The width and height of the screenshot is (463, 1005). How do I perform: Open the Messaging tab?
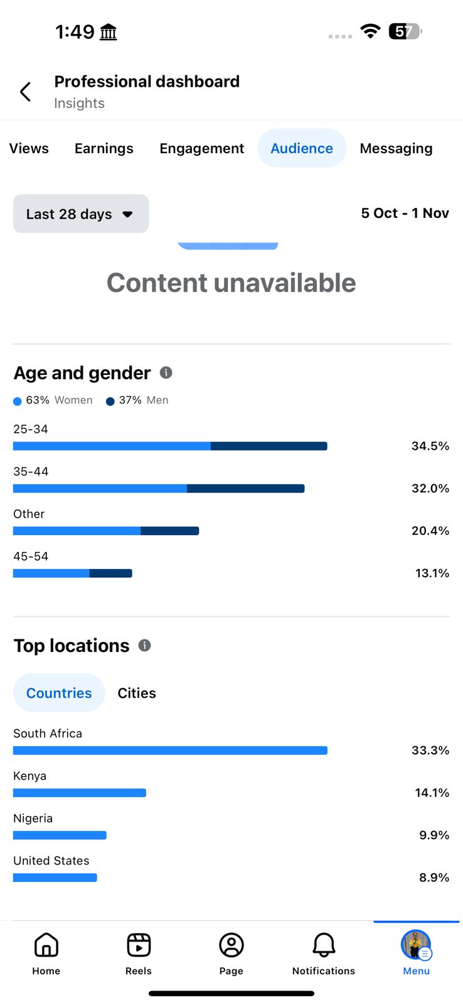click(x=396, y=148)
